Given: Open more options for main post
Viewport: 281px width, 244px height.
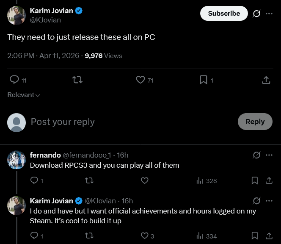Looking at the screenshot, I should [269, 14].
